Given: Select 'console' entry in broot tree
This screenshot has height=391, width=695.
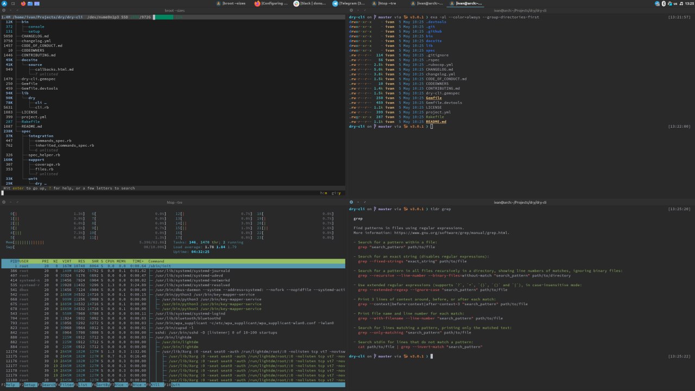Looking at the screenshot, I should click(x=36, y=26).
